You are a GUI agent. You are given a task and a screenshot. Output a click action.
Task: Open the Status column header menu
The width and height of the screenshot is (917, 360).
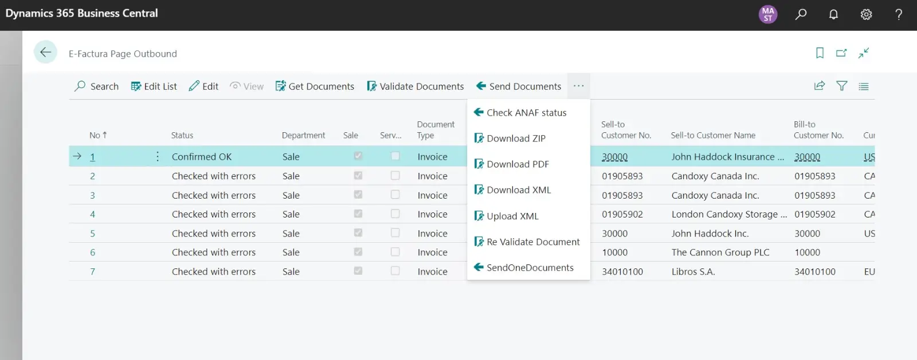click(182, 135)
